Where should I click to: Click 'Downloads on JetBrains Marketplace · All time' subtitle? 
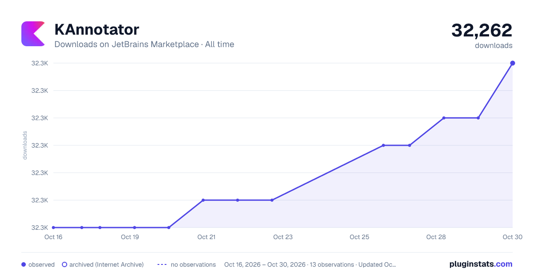144,44
